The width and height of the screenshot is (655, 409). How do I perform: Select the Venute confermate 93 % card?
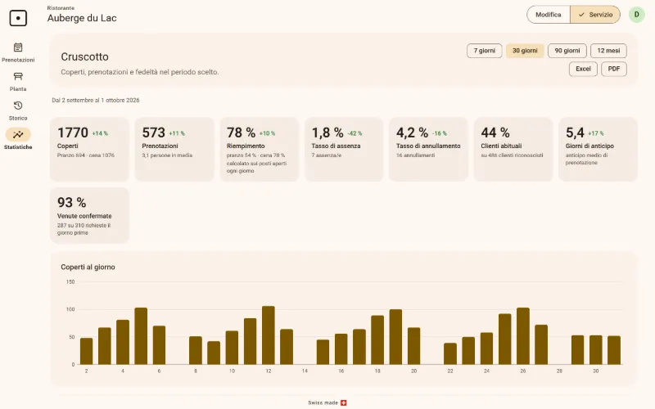point(89,215)
